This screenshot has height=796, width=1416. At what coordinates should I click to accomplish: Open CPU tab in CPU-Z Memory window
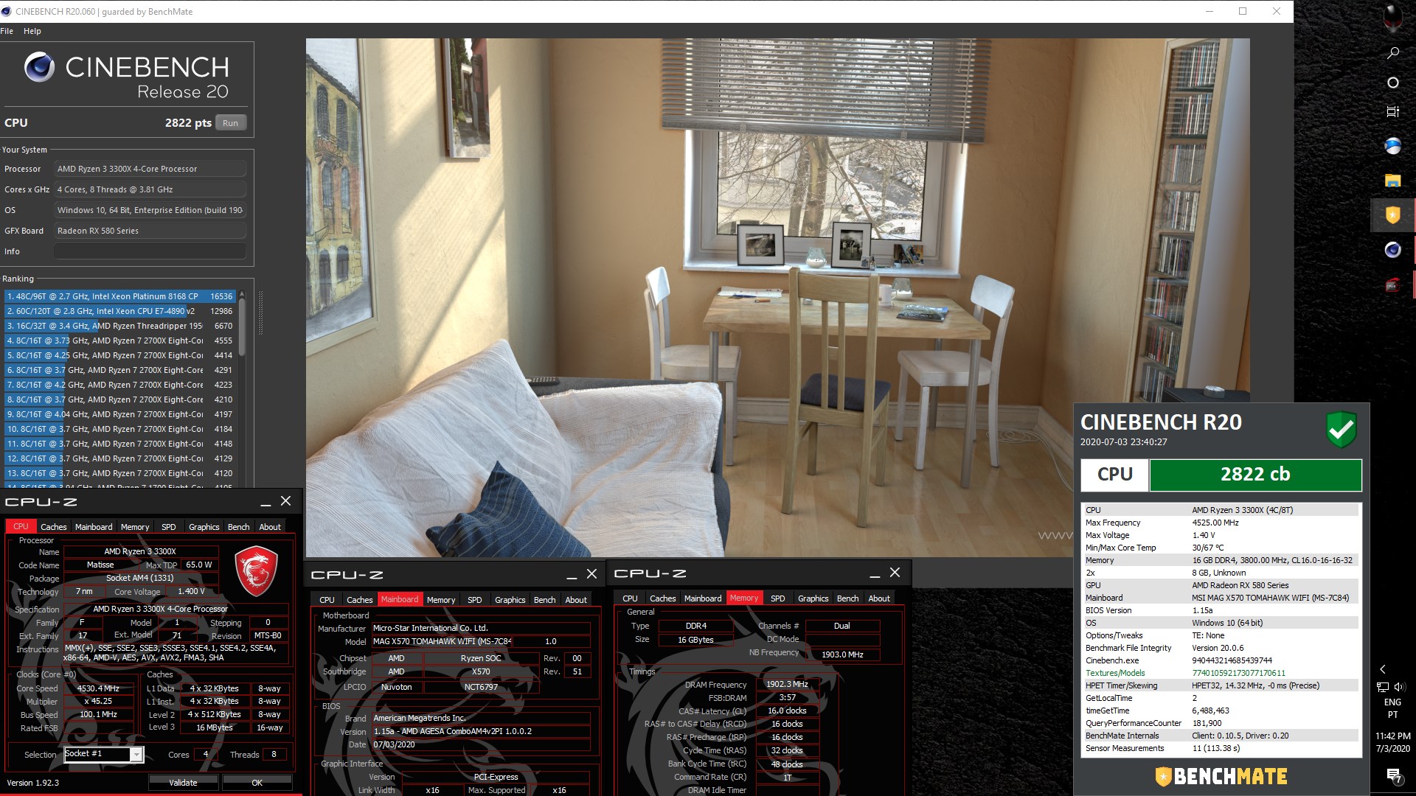click(630, 598)
